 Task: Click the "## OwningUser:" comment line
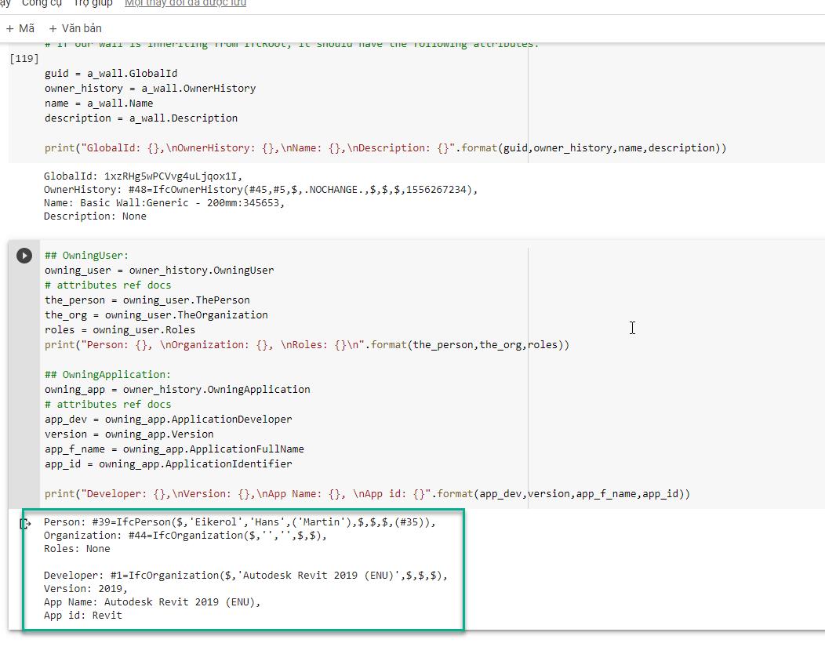point(86,255)
